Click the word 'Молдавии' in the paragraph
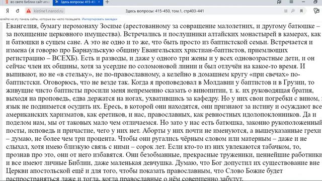The height and width of the screenshot is (181, 322). point(218,82)
